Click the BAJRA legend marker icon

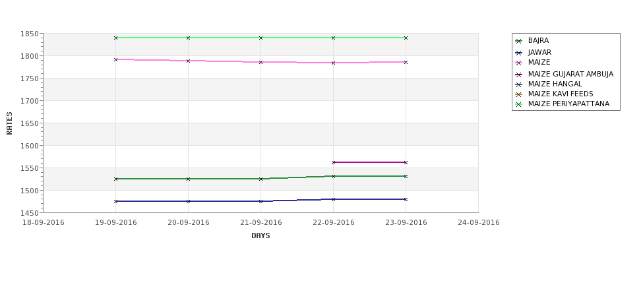point(519,41)
